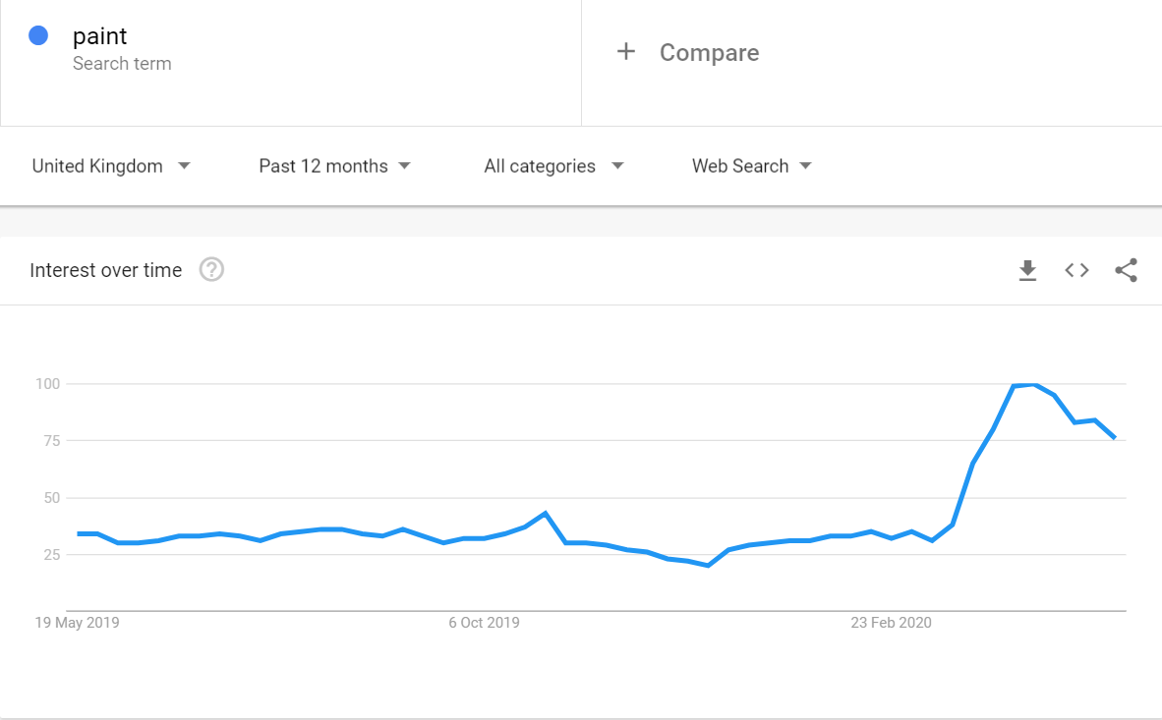1162x720 pixels.
Task: Click the 19 May 2019 axis label
Action: 77,623
